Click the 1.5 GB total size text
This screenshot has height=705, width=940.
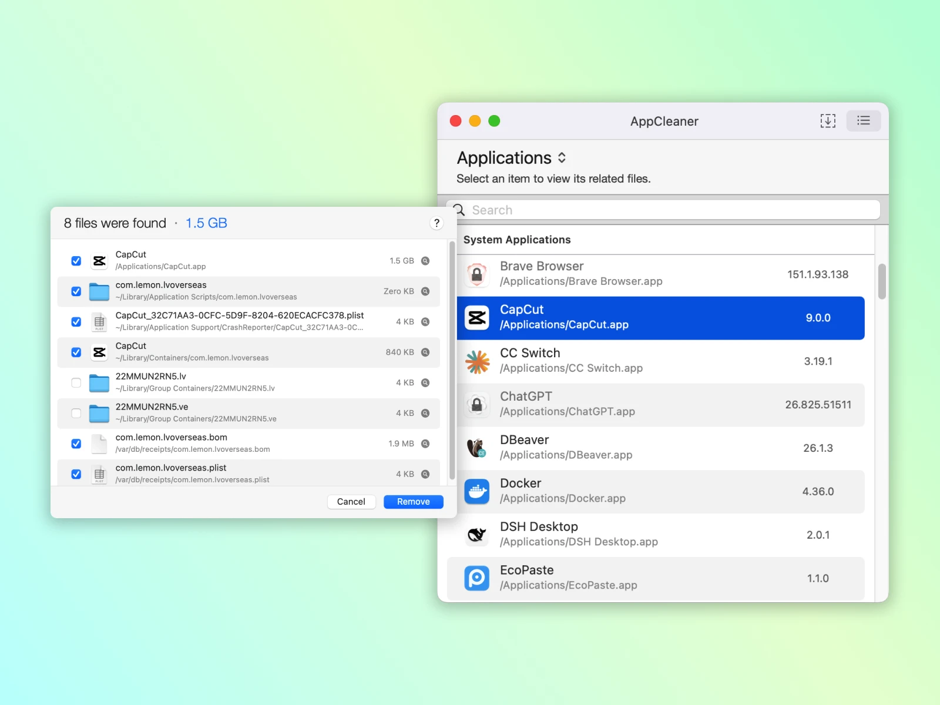(206, 223)
